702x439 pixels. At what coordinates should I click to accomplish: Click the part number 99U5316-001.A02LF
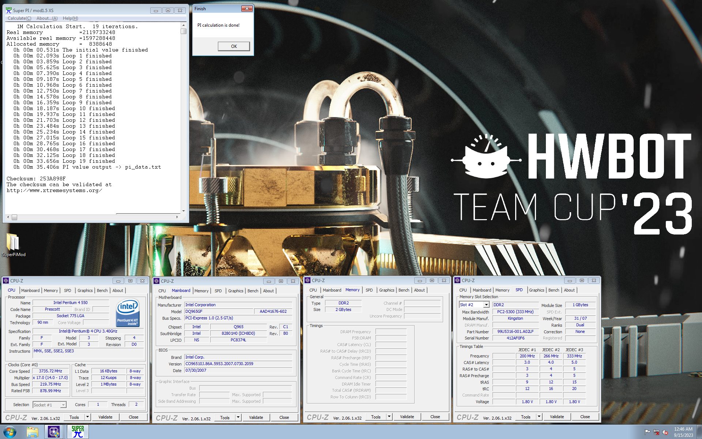515,331
